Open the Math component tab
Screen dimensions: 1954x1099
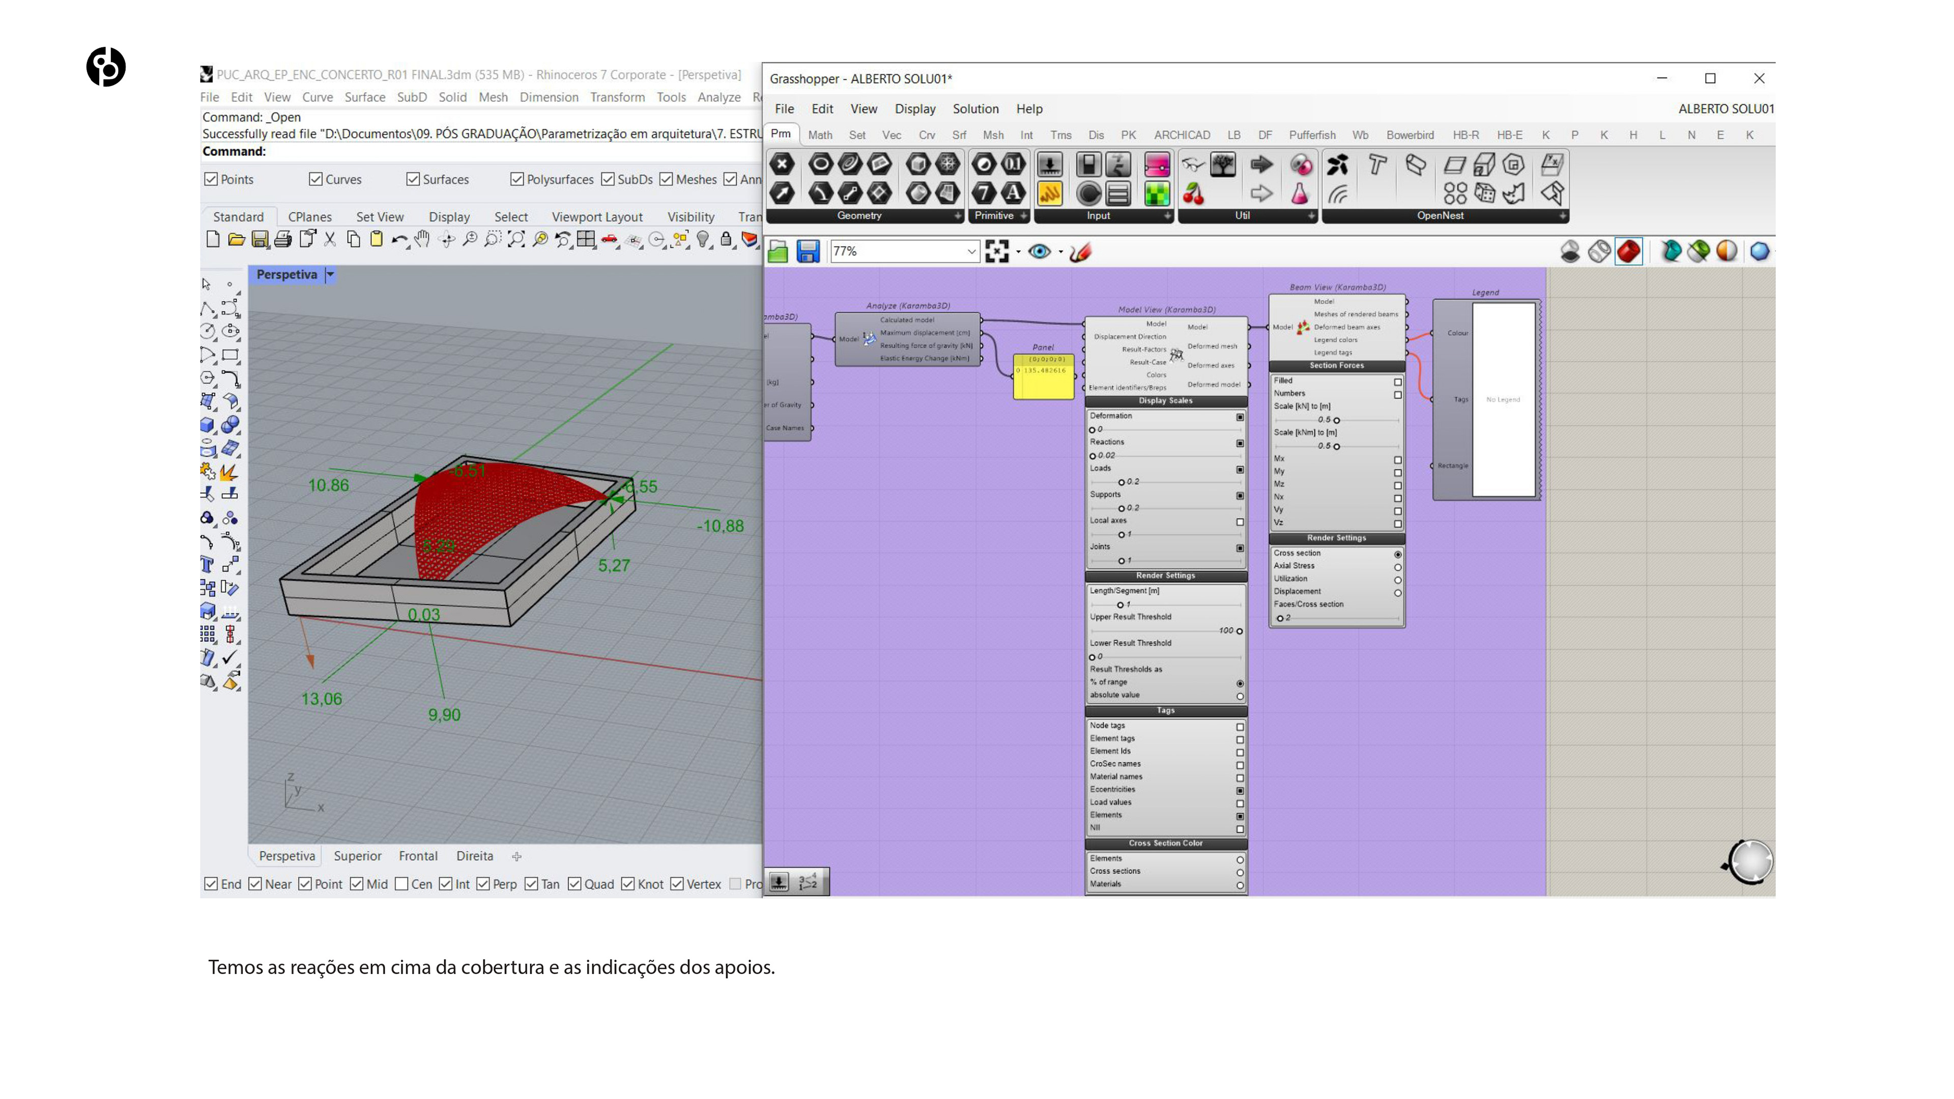[820, 135]
